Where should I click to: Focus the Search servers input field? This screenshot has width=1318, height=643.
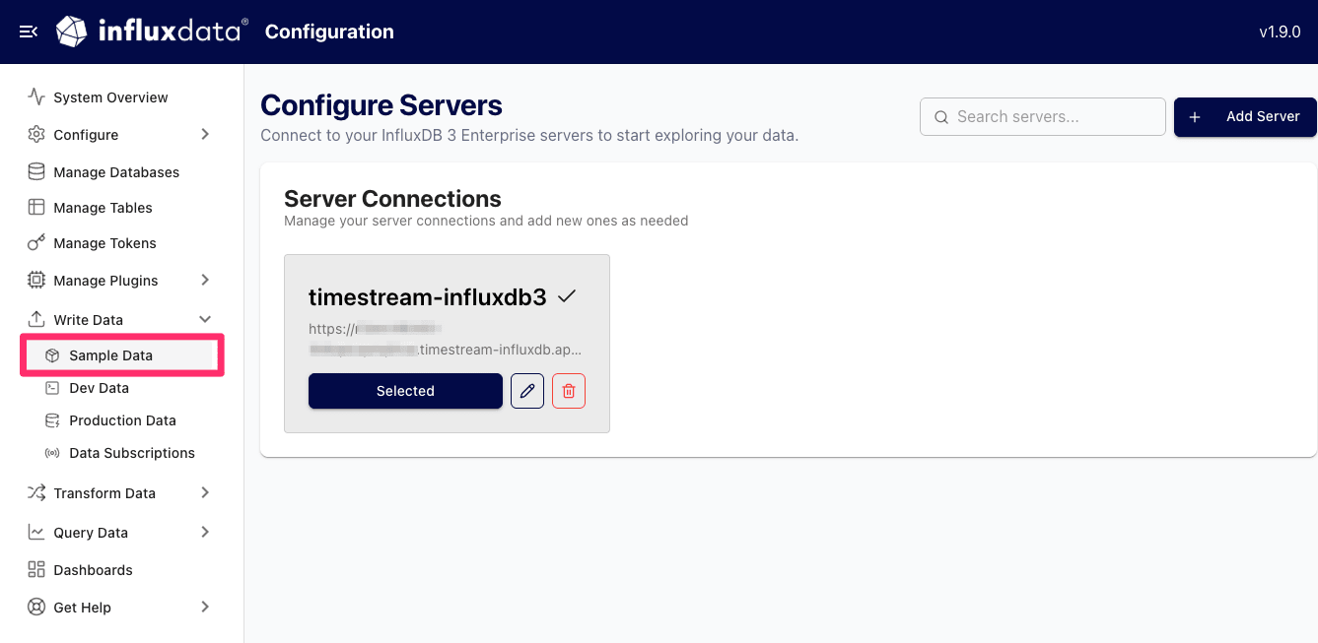tap(1043, 116)
